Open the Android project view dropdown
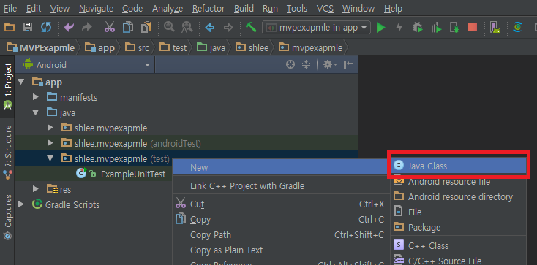 (x=86, y=65)
